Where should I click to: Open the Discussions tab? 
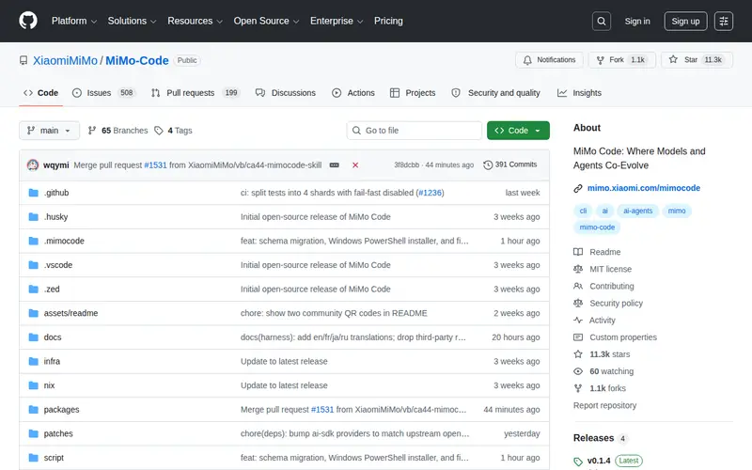286,93
